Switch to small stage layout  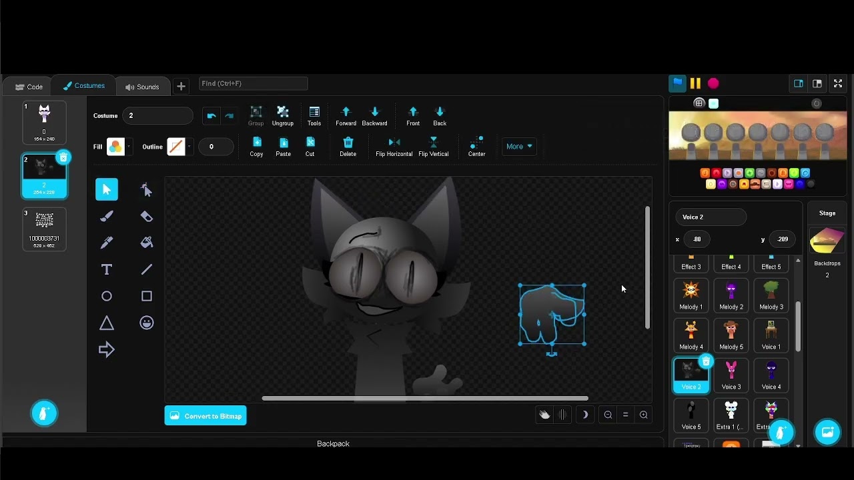[798, 83]
